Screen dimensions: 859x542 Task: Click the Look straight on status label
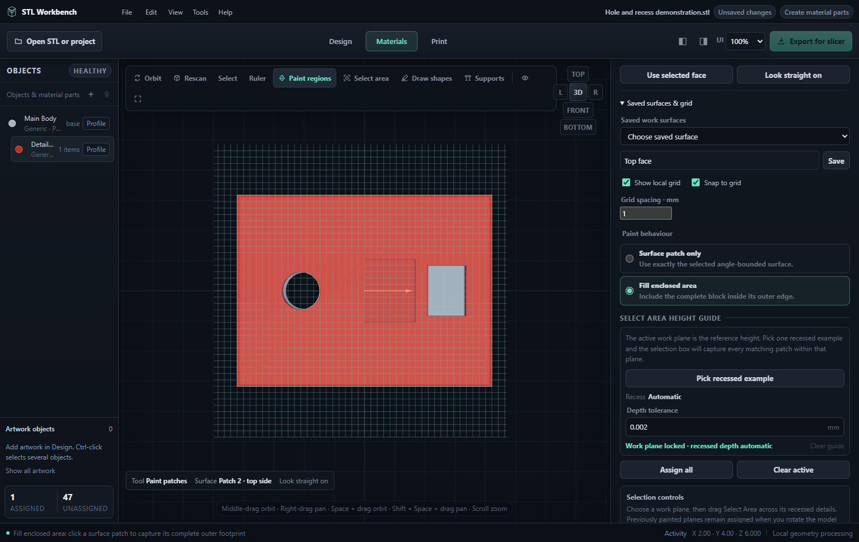point(303,481)
